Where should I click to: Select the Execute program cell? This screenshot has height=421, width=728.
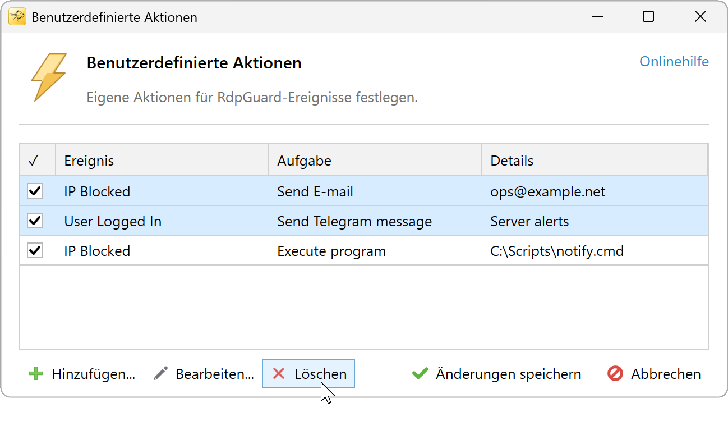[375, 251]
